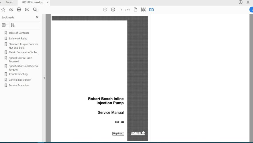Go to next page with down arrow
Image resolution: width=253 pixels, height=143 pixels.
point(113,9)
